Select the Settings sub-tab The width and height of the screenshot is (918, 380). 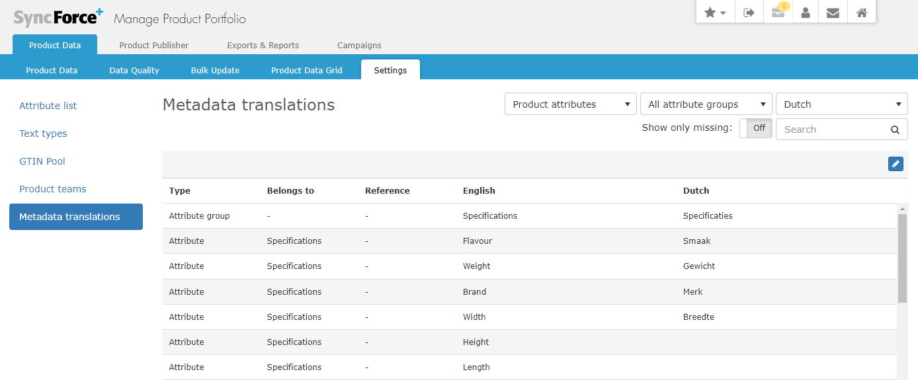[390, 70]
